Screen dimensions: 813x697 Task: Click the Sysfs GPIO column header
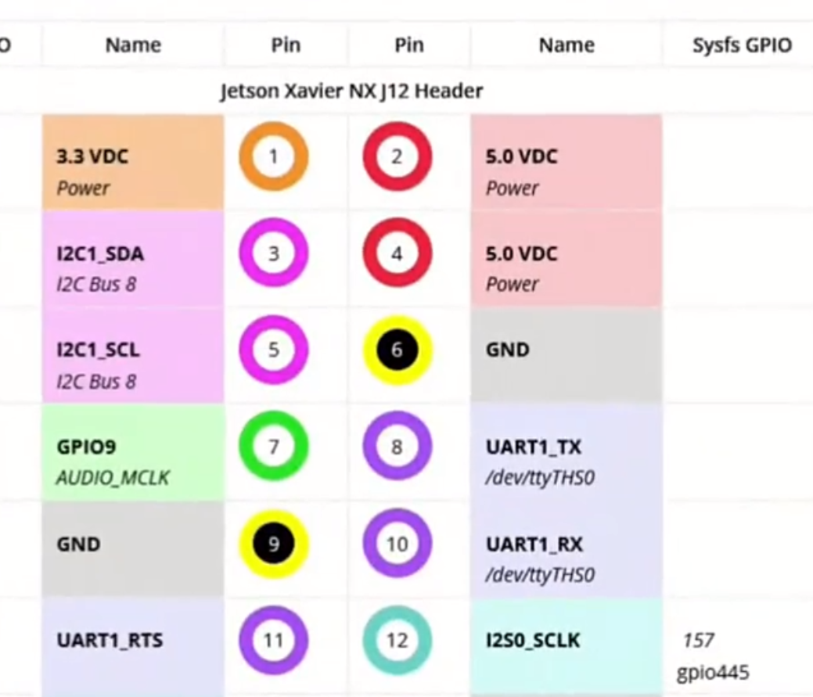click(742, 45)
